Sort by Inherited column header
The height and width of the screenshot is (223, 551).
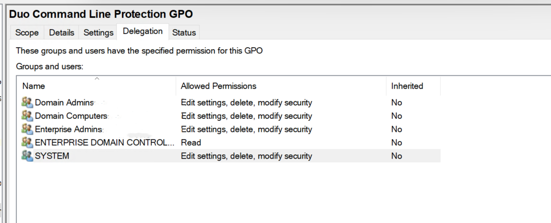(x=407, y=86)
